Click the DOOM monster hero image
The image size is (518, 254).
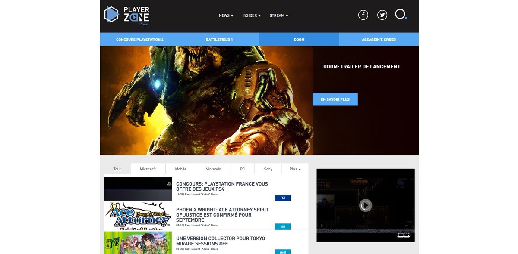[x=206, y=100]
